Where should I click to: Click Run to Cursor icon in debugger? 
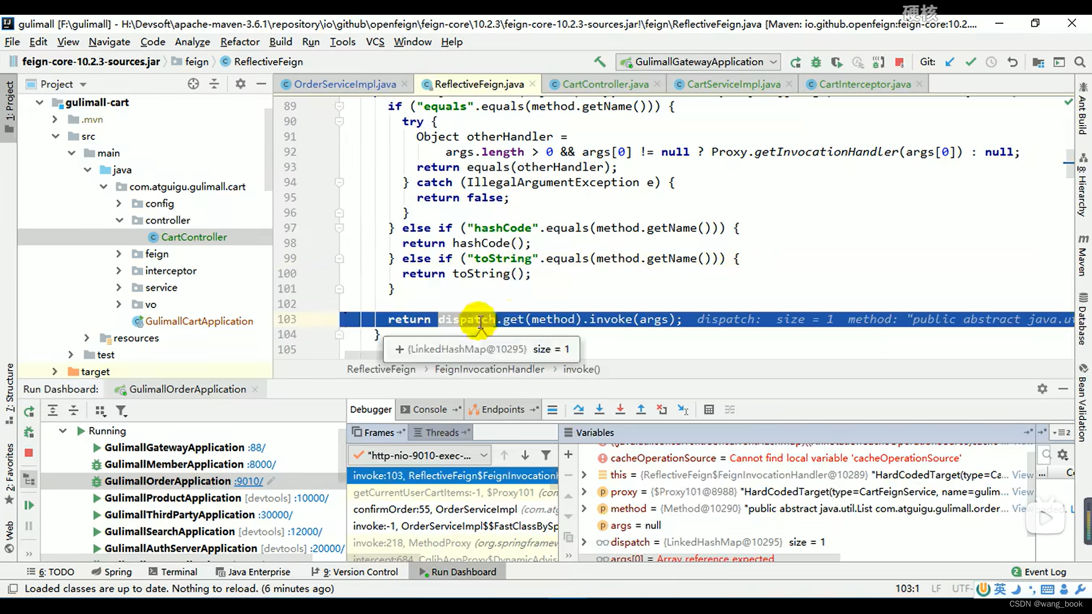click(683, 409)
